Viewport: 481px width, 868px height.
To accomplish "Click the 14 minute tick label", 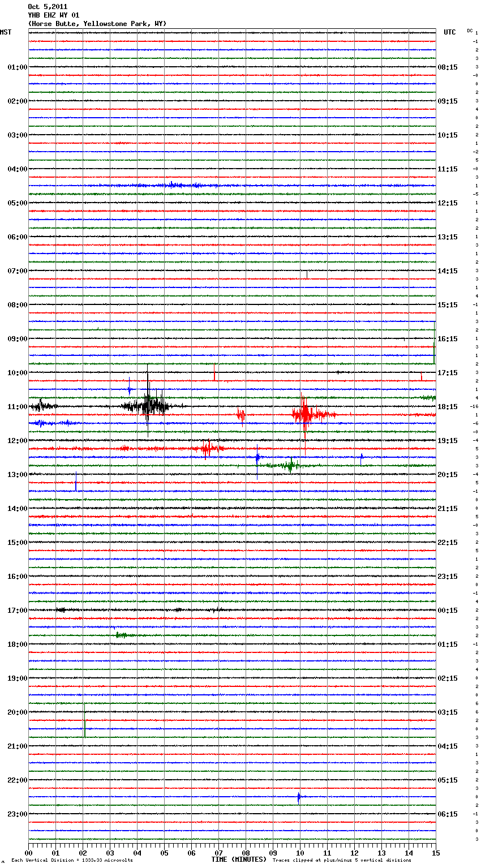I will pos(409,853).
